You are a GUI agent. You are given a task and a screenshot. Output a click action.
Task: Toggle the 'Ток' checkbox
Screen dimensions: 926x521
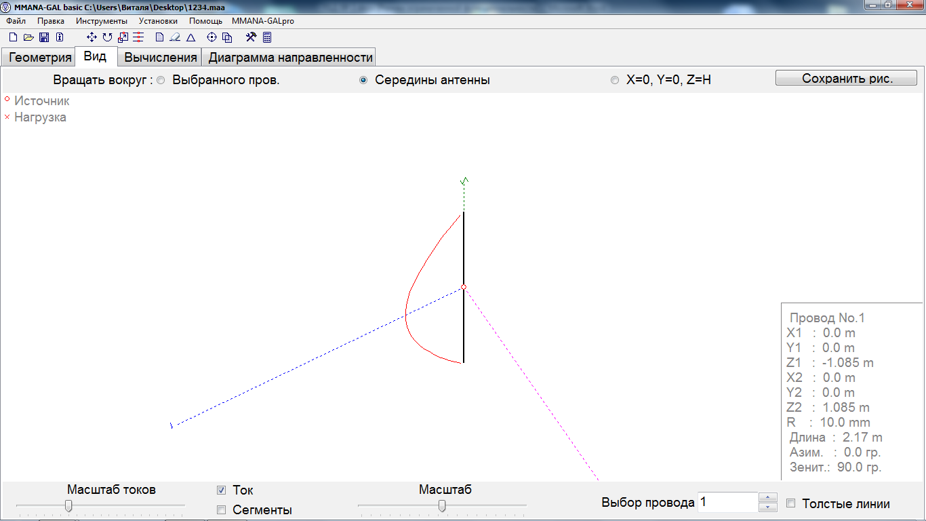point(221,490)
